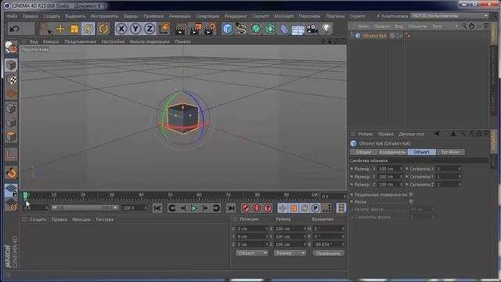Open the layout dropdown in the top right
Viewport: 501px width, 282px height.
click(449, 16)
